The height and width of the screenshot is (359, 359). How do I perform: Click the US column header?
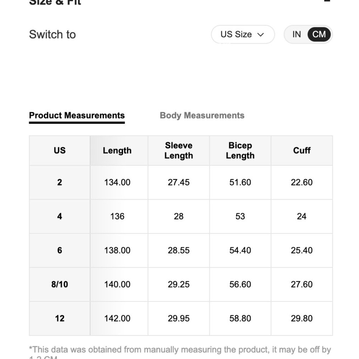60,150
